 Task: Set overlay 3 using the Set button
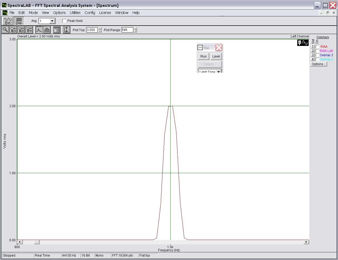[x=313, y=55]
